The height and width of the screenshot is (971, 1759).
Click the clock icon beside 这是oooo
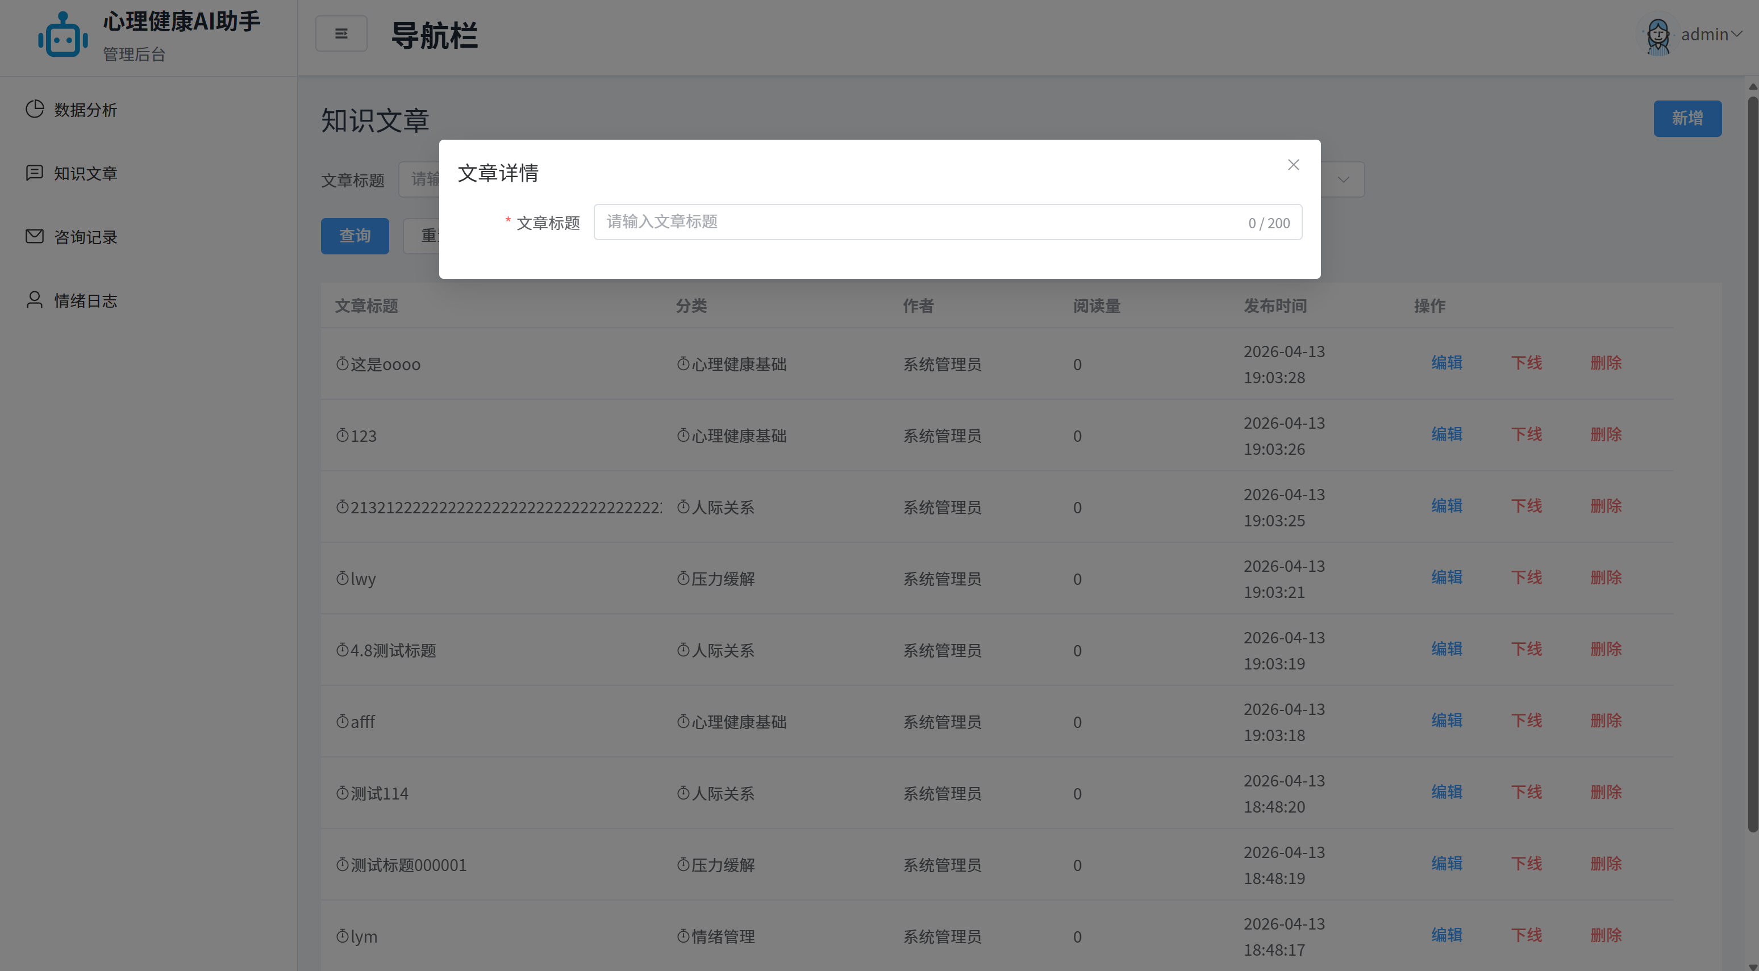click(342, 363)
